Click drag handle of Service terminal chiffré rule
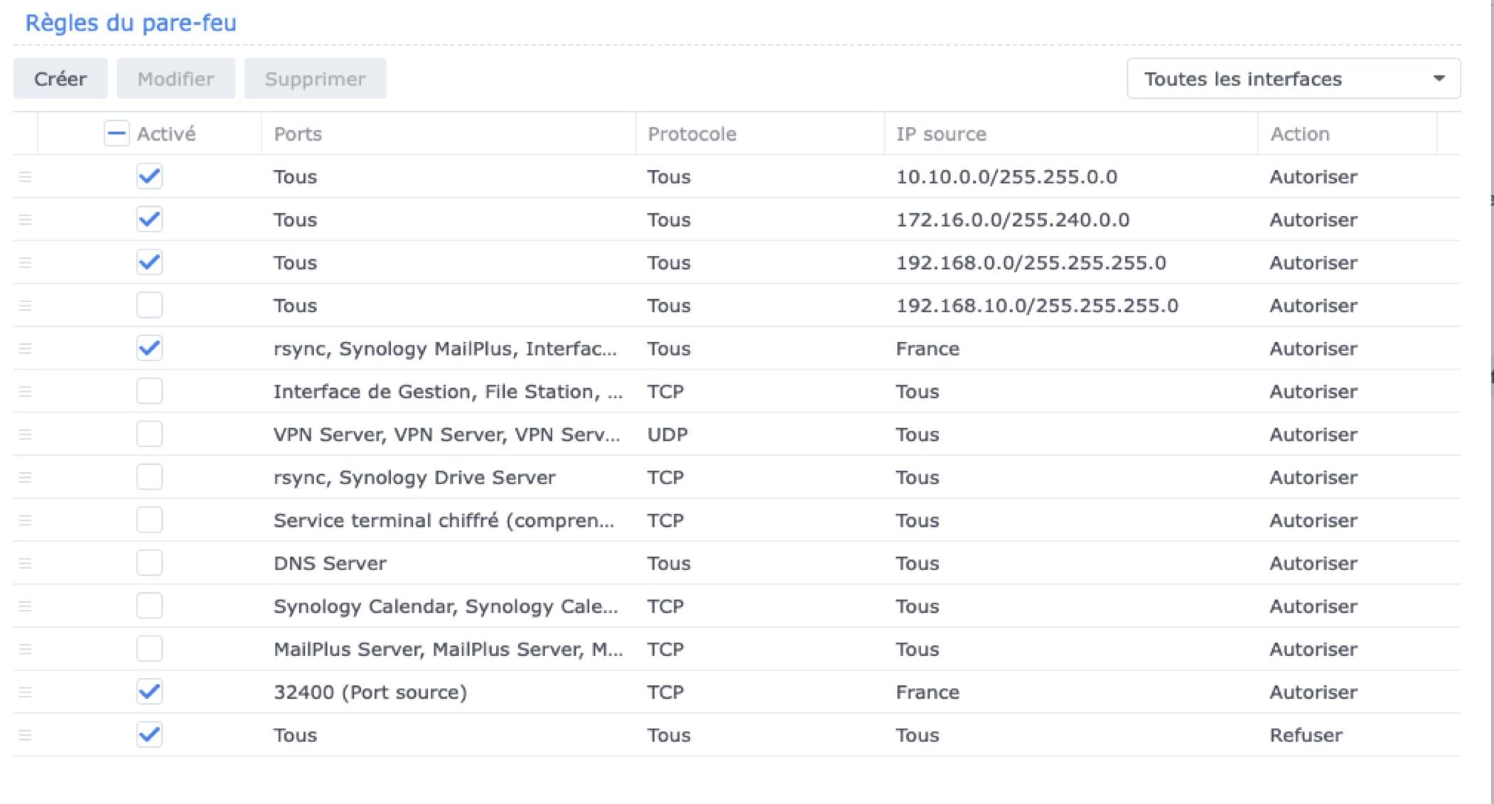Viewport: 1494px width, 804px height. point(25,520)
